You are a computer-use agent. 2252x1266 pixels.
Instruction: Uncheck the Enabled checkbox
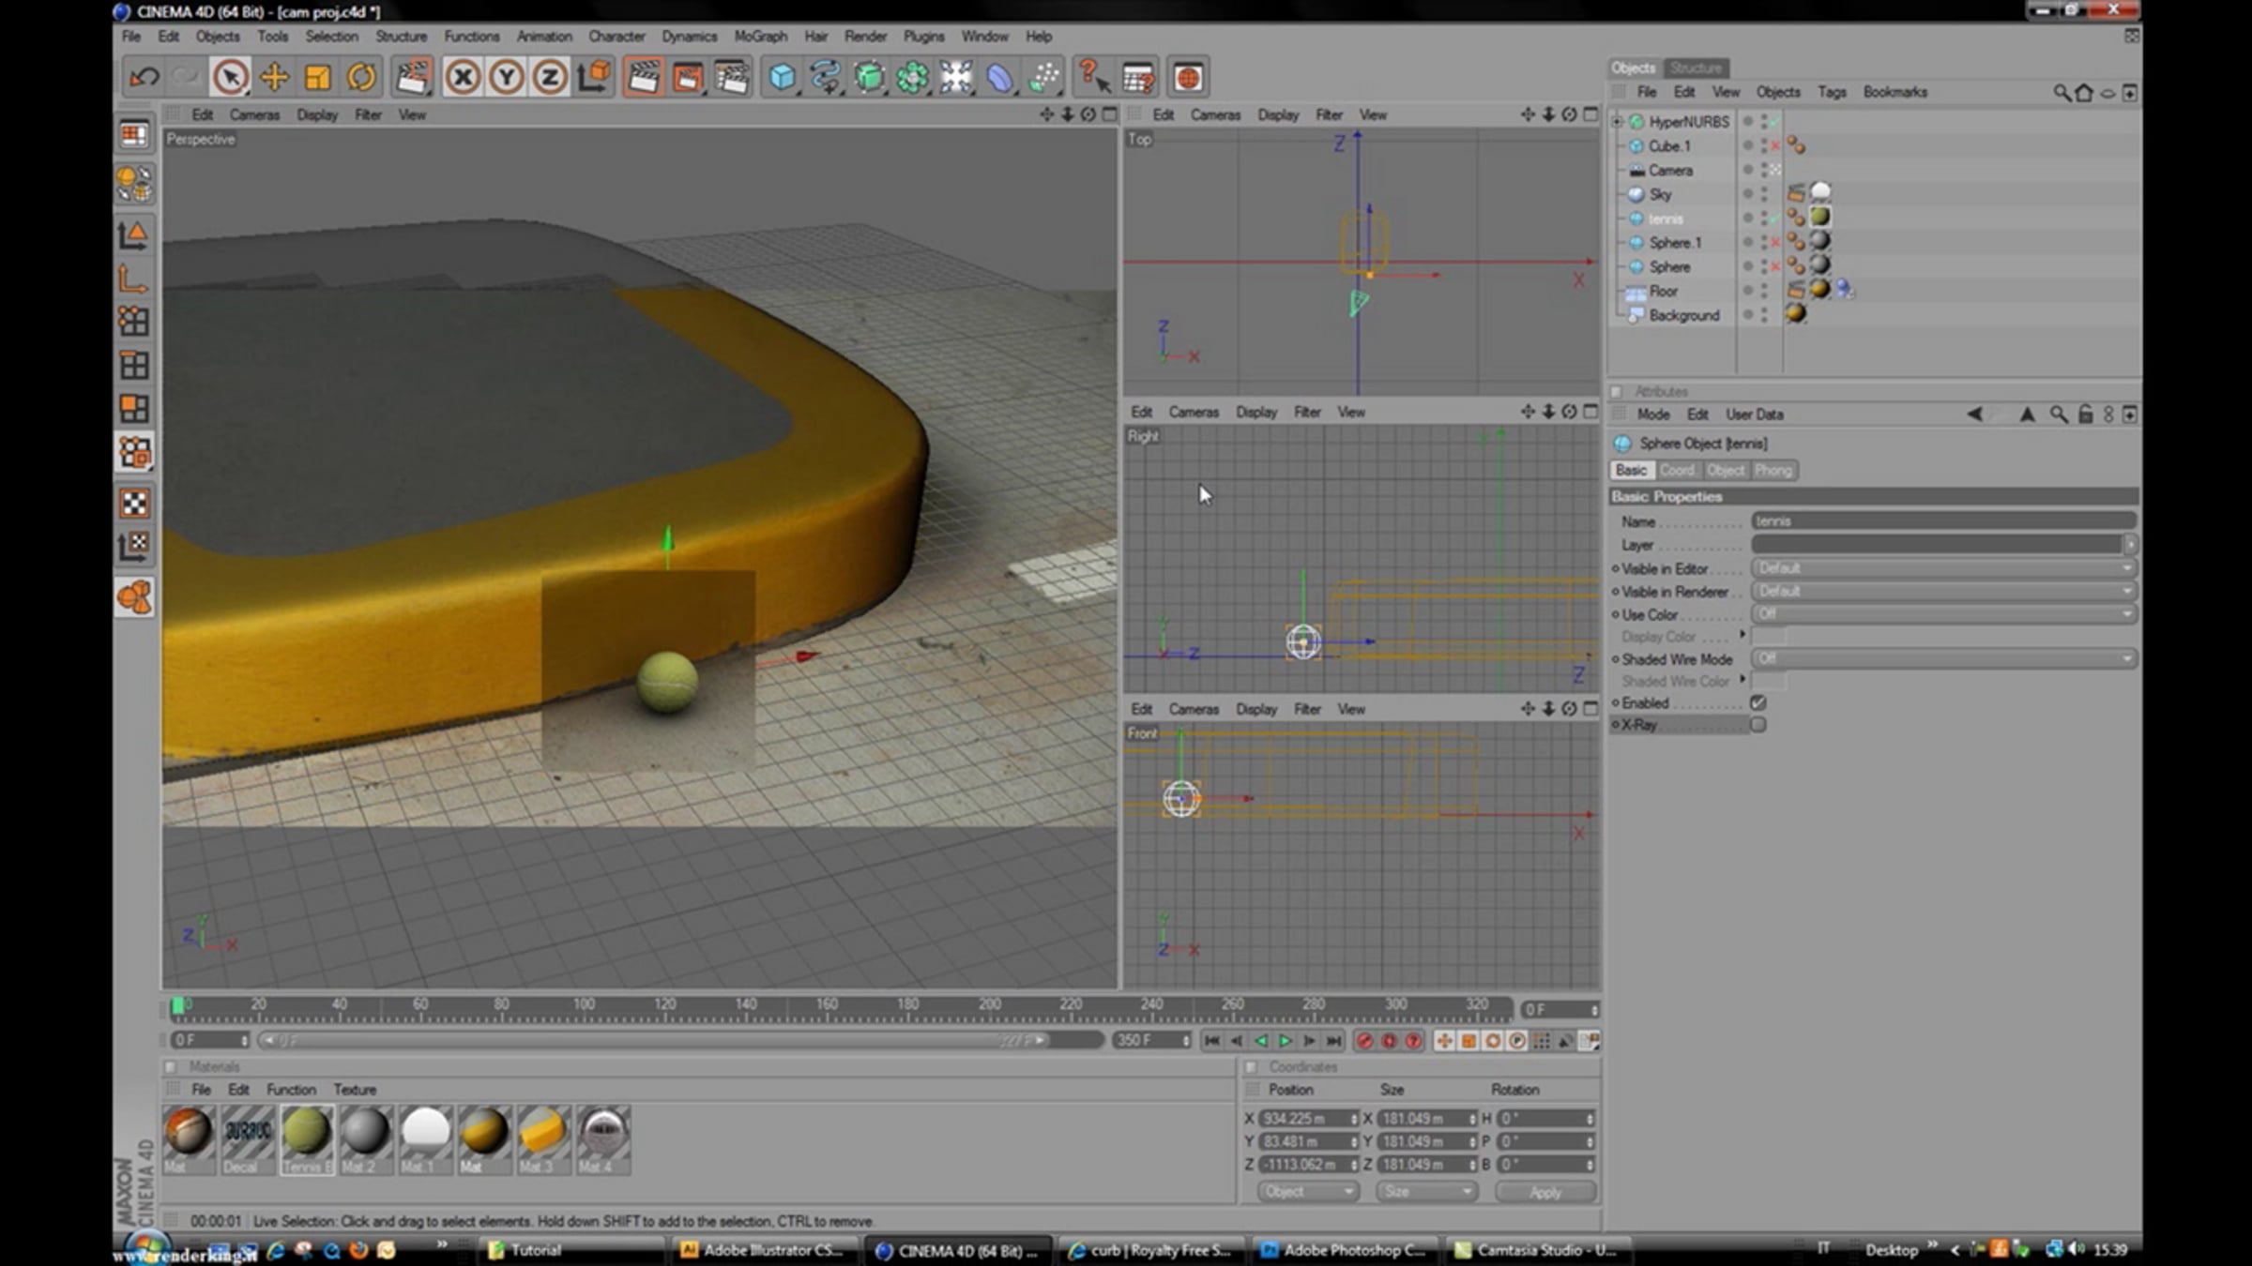[x=1758, y=702]
